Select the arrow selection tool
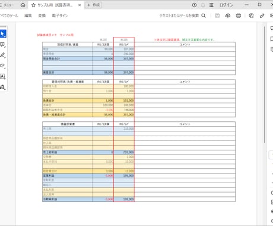The image size is (273, 226). pos(3,34)
